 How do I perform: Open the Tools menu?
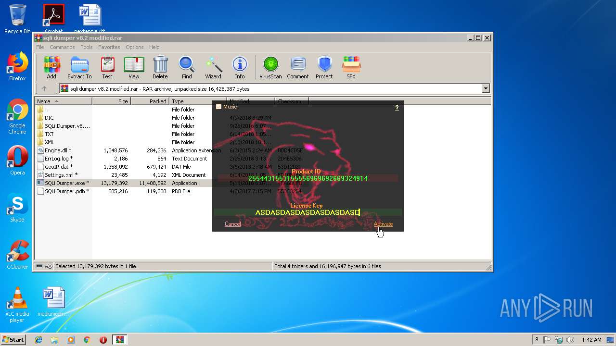(x=87, y=47)
